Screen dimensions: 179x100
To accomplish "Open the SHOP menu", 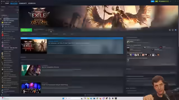I will pos(7,3).
